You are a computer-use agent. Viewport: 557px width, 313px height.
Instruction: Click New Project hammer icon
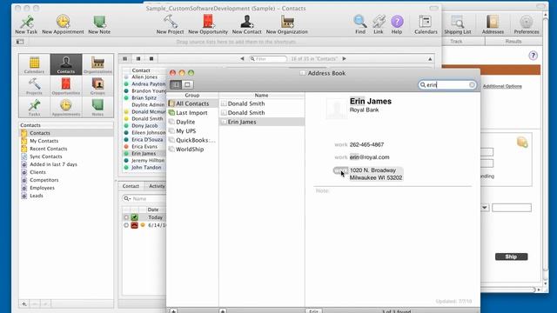pyautogui.click(x=171, y=22)
